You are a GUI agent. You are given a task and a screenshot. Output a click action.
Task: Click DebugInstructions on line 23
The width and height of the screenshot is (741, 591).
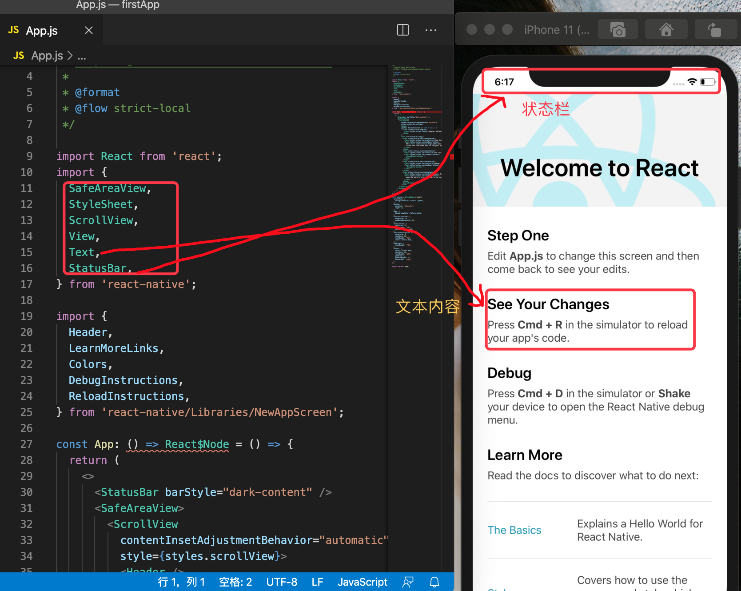point(123,380)
